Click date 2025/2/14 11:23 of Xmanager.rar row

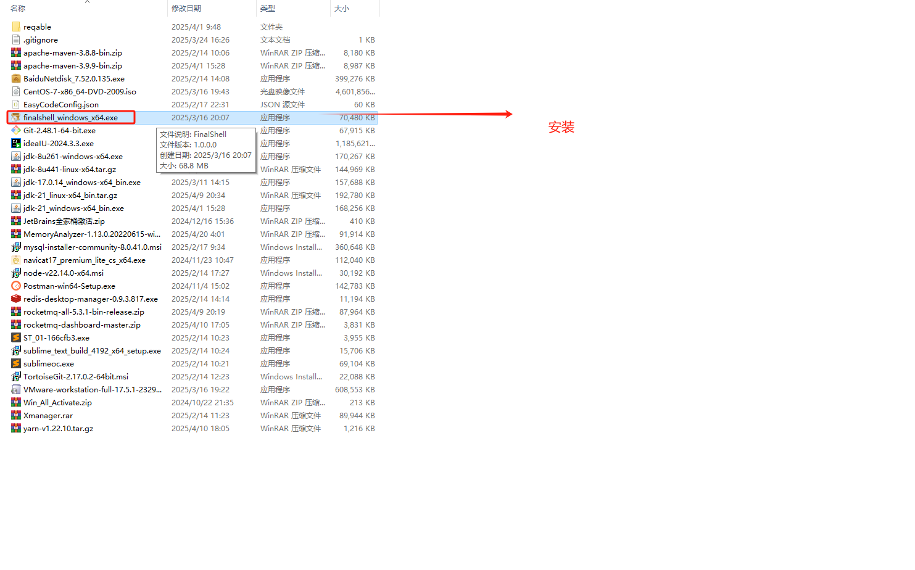pyautogui.click(x=201, y=415)
